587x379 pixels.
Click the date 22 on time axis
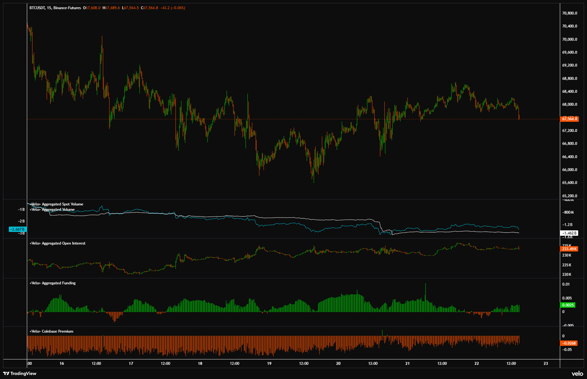click(477, 364)
